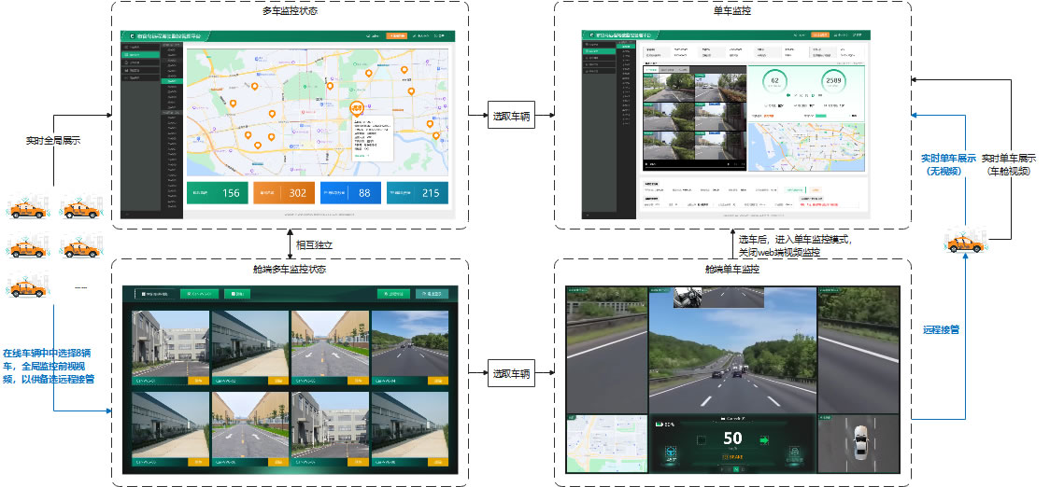
Task: Select the green 156 statistics card
Action: 217,193
